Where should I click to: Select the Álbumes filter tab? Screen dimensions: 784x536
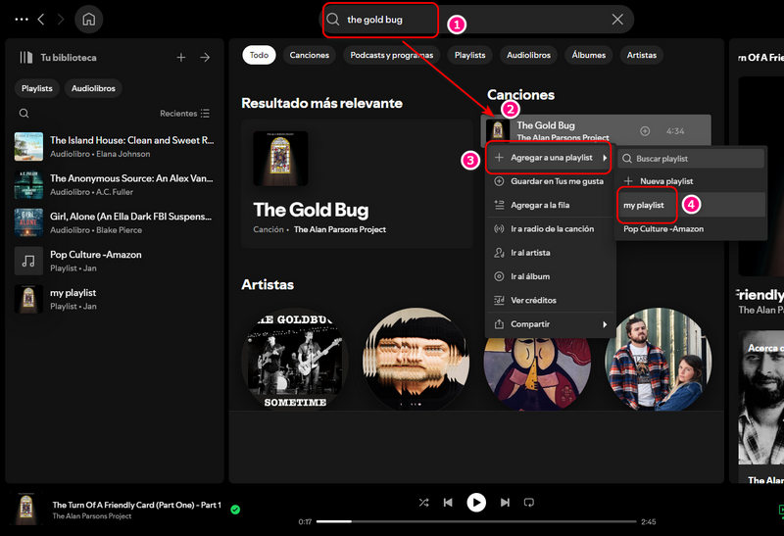coord(589,55)
